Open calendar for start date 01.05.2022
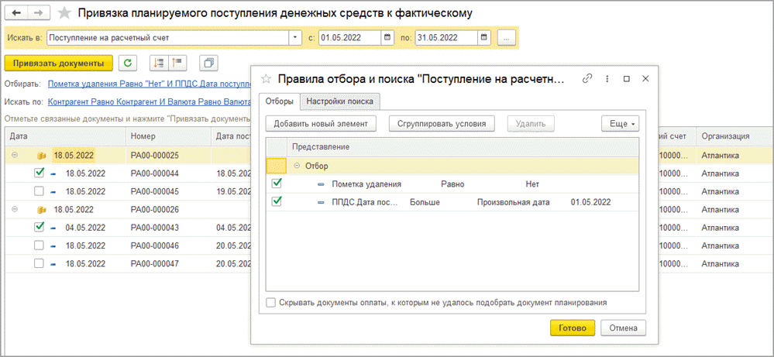 coord(388,37)
